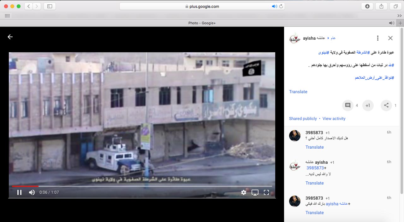Open video settings gear
Screen dimensions: 404x222
pos(244,192)
